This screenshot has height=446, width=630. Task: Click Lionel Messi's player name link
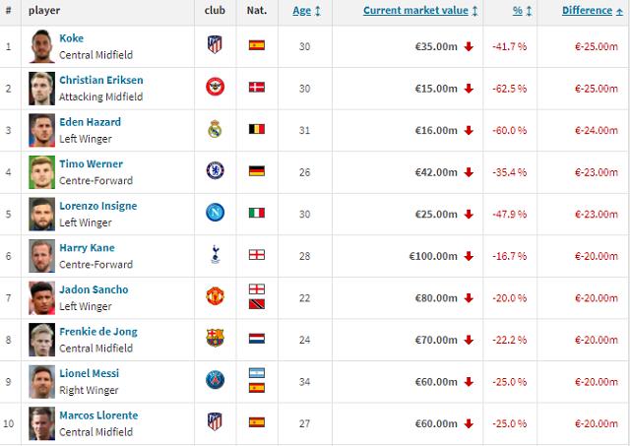pos(90,374)
